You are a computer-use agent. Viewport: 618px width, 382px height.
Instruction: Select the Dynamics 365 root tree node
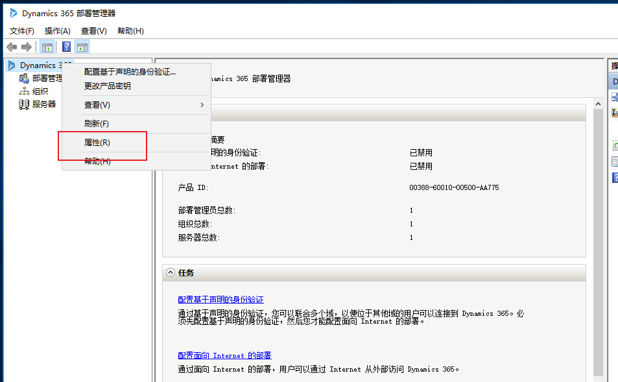[40, 66]
